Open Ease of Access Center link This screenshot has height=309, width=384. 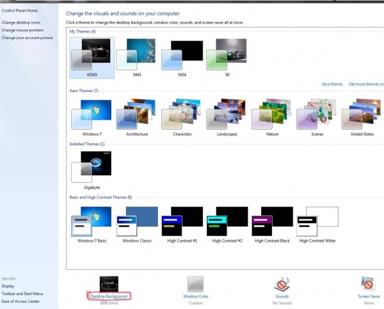[x=20, y=301]
